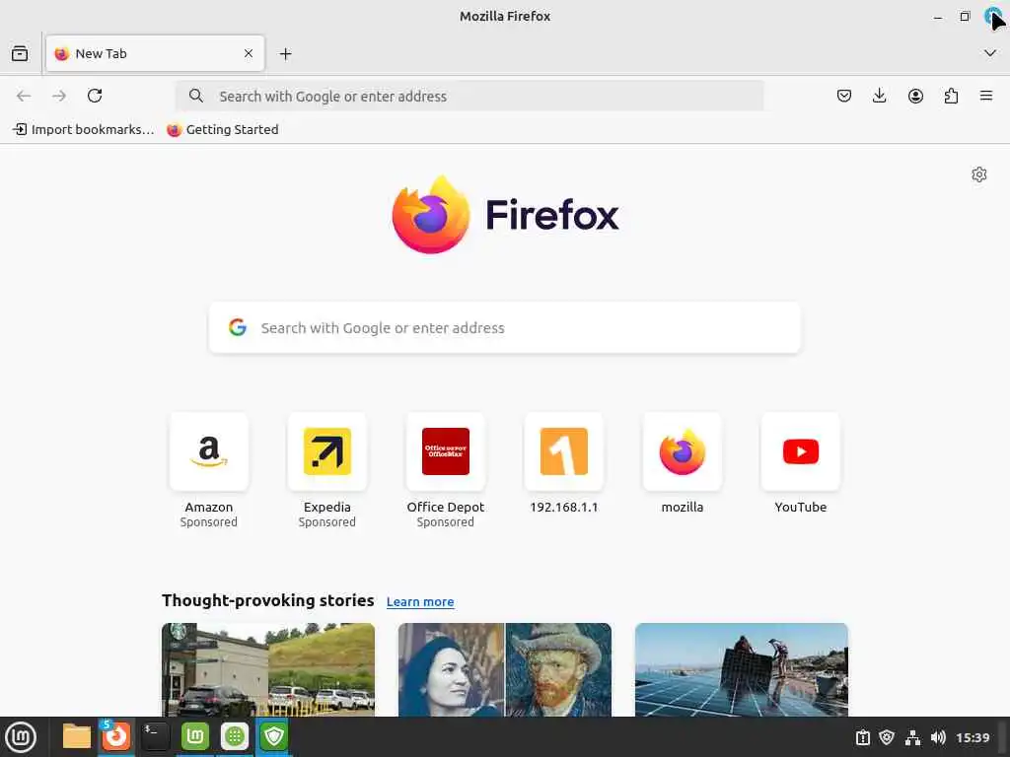Image resolution: width=1010 pixels, height=757 pixels.
Task: Open the Starbucks parking lot story thumbnail
Action: 268,669
